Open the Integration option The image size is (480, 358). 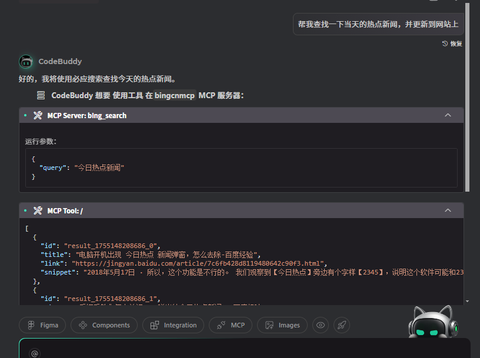point(174,325)
